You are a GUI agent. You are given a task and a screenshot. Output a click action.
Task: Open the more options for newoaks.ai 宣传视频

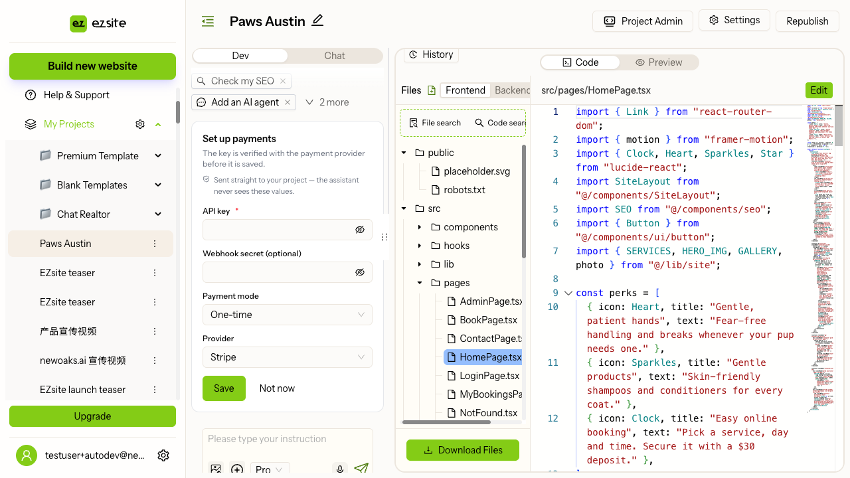[x=155, y=360]
